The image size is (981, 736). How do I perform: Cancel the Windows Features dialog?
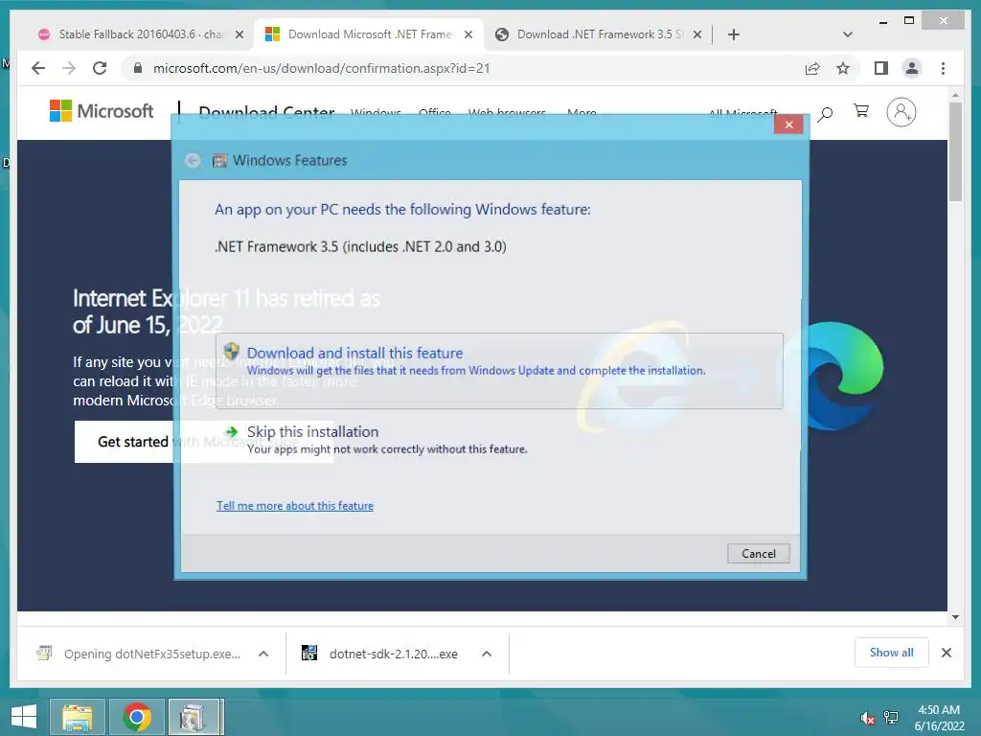pos(759,553)
